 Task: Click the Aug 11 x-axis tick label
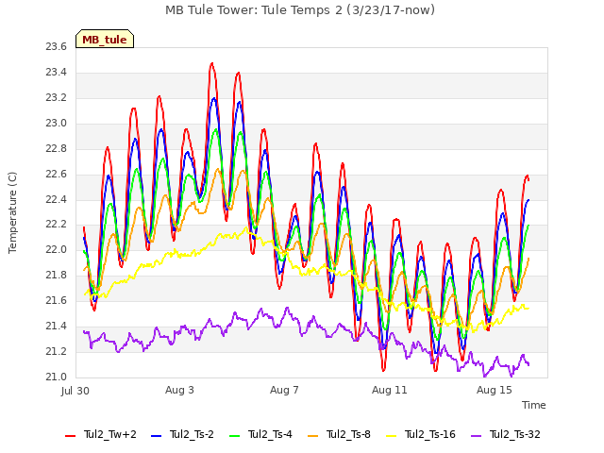click(x=390, y=390)
